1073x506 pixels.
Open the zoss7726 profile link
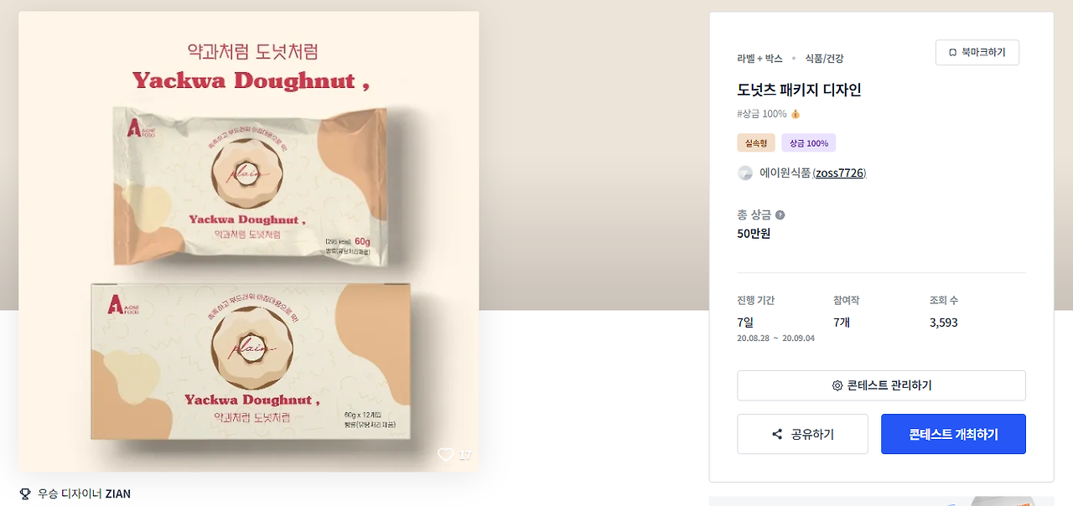pyautogui.click(x=839, y=173)
